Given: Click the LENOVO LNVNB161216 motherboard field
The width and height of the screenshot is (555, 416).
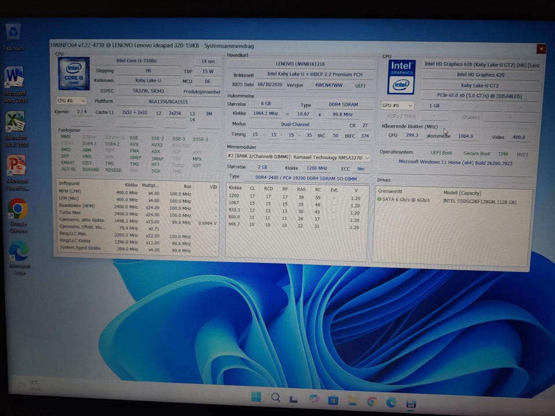Looking at the screenshot, I should 301,64.
